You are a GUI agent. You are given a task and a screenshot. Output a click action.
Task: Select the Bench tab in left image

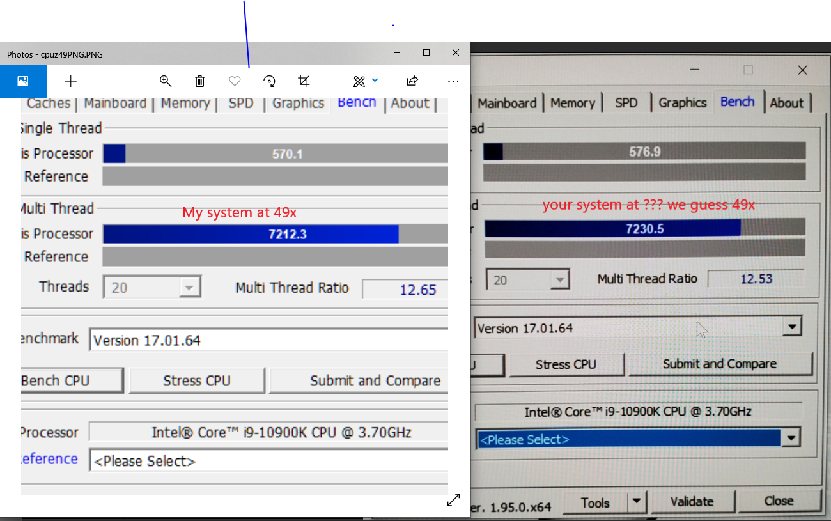point(357,103)
